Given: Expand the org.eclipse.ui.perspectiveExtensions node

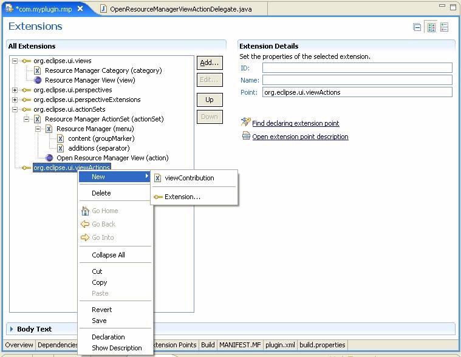Looking at the screenshot, I should coord(15,100).
